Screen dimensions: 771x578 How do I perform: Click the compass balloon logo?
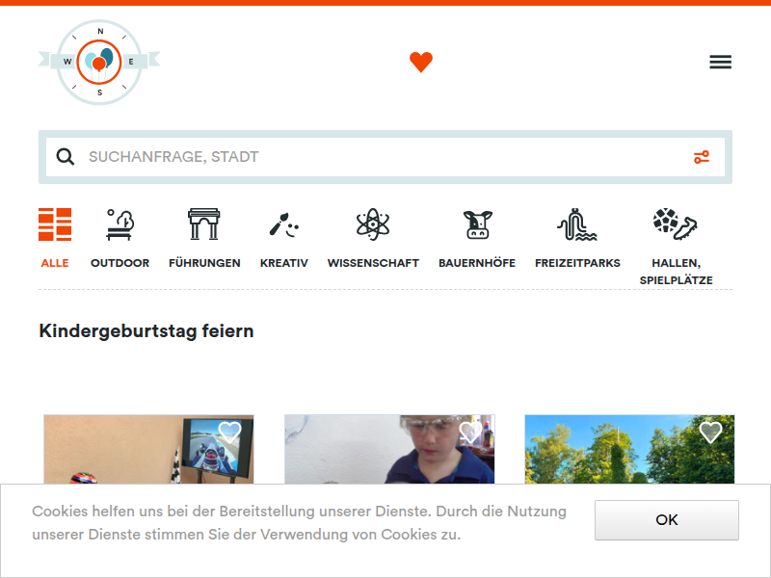tap(99, 62)
